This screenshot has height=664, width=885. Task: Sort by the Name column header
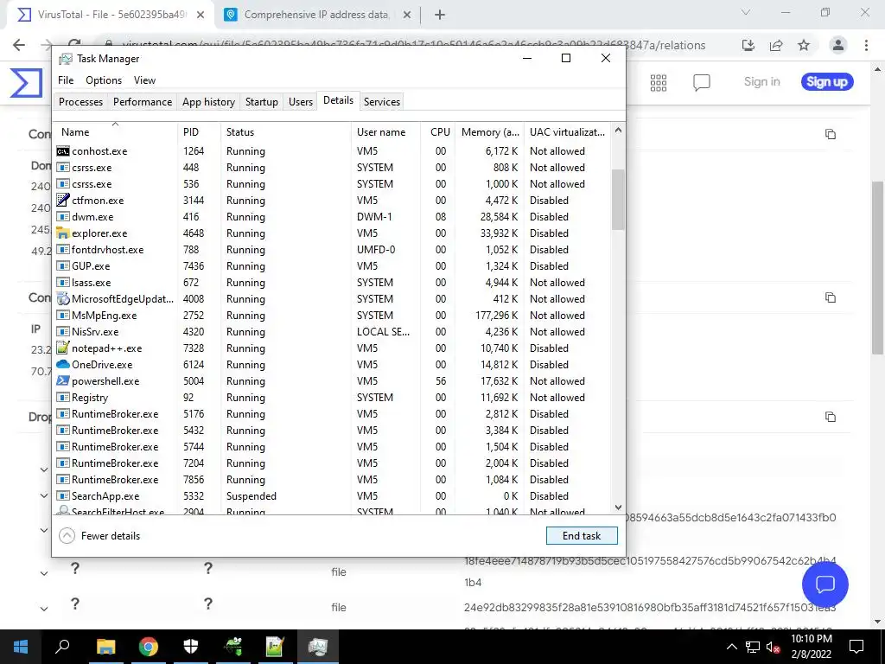[116, 132]
